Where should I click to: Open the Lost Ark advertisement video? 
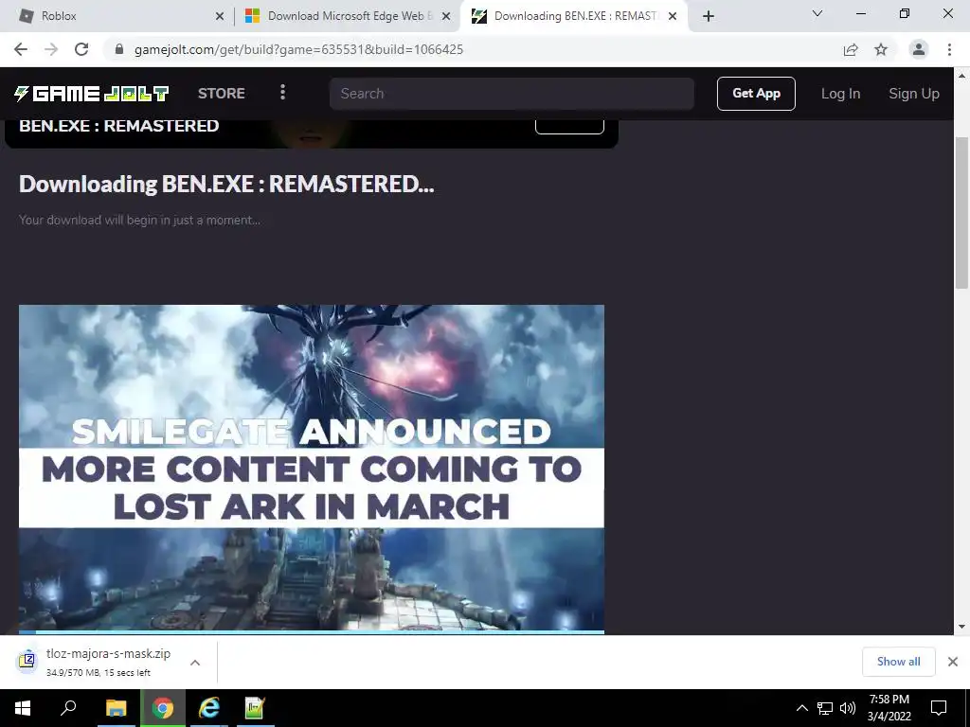click(x=311, y=469)
